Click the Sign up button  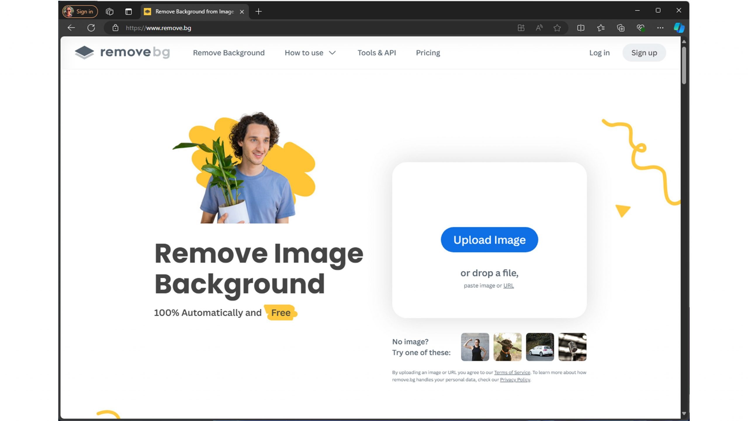[644, 52]
